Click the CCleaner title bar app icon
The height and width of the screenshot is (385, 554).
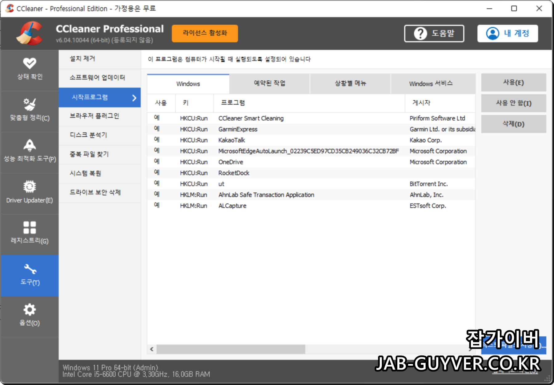click(x=10, y=8)
